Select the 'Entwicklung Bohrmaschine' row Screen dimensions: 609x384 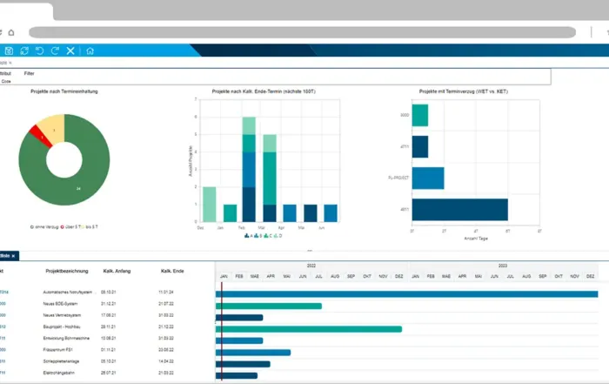[x=107, y=338]
